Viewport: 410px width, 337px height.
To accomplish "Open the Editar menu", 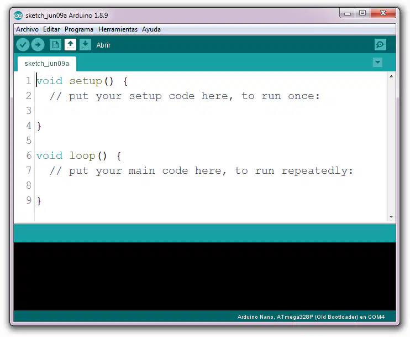I will pos(51,29).
